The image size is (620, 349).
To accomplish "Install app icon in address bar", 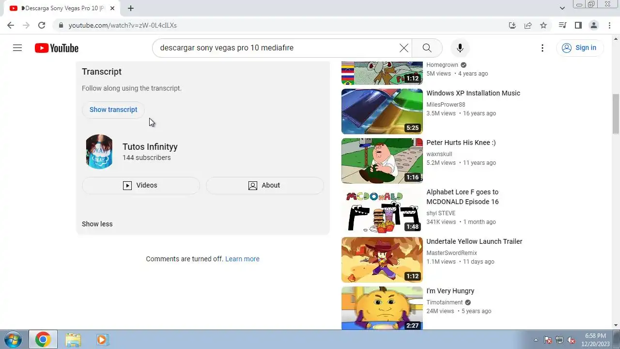I will (x=512, y=25).
